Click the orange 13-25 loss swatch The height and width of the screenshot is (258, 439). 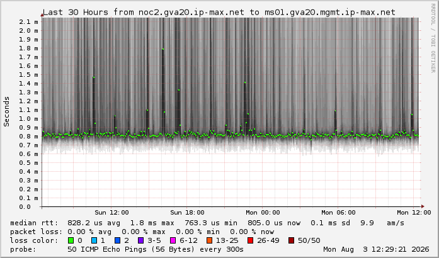tap(209, 240)
